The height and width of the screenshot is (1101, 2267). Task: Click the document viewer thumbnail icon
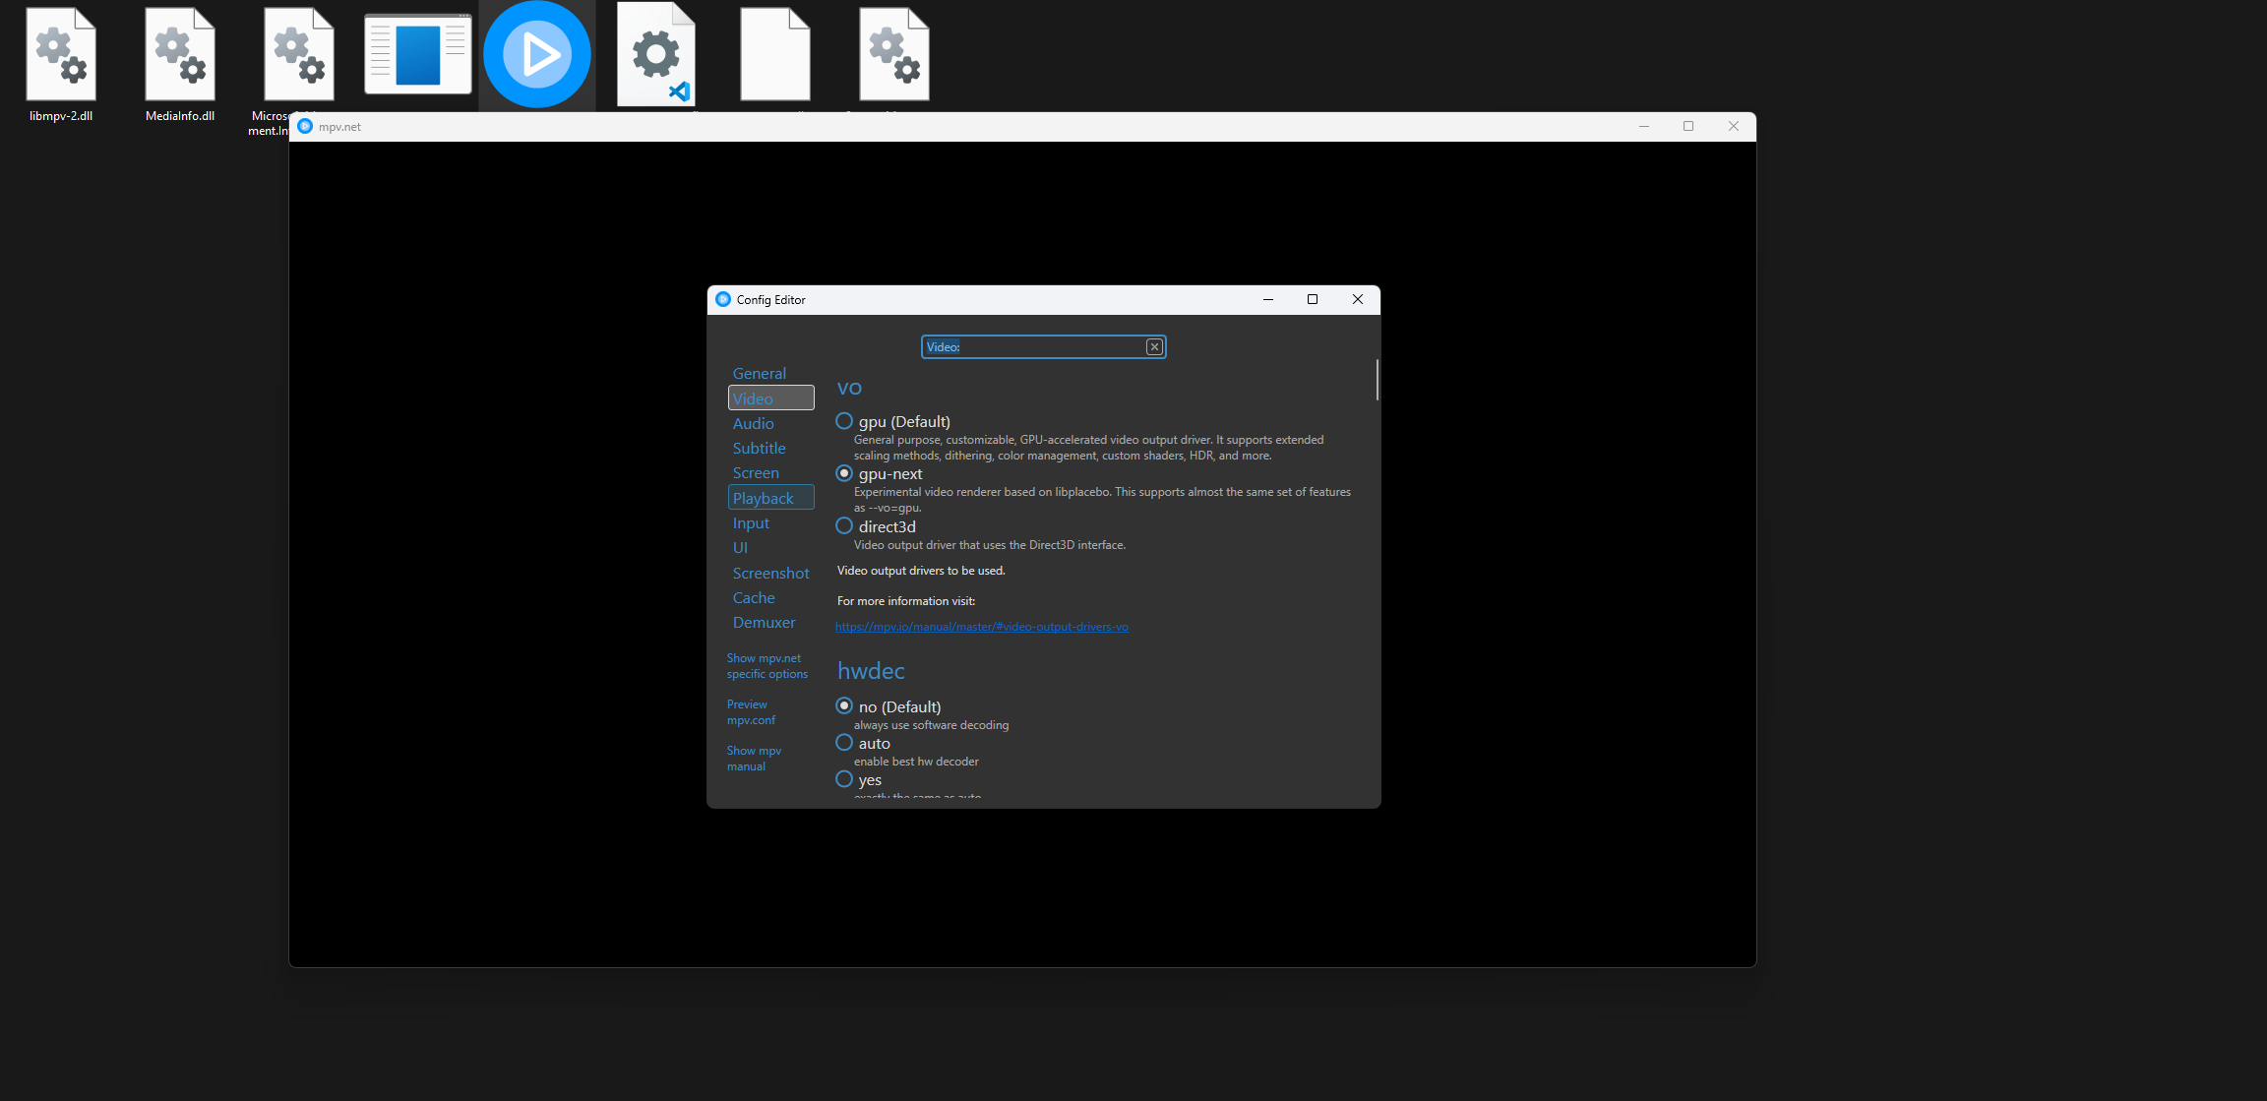pos(417,54)
